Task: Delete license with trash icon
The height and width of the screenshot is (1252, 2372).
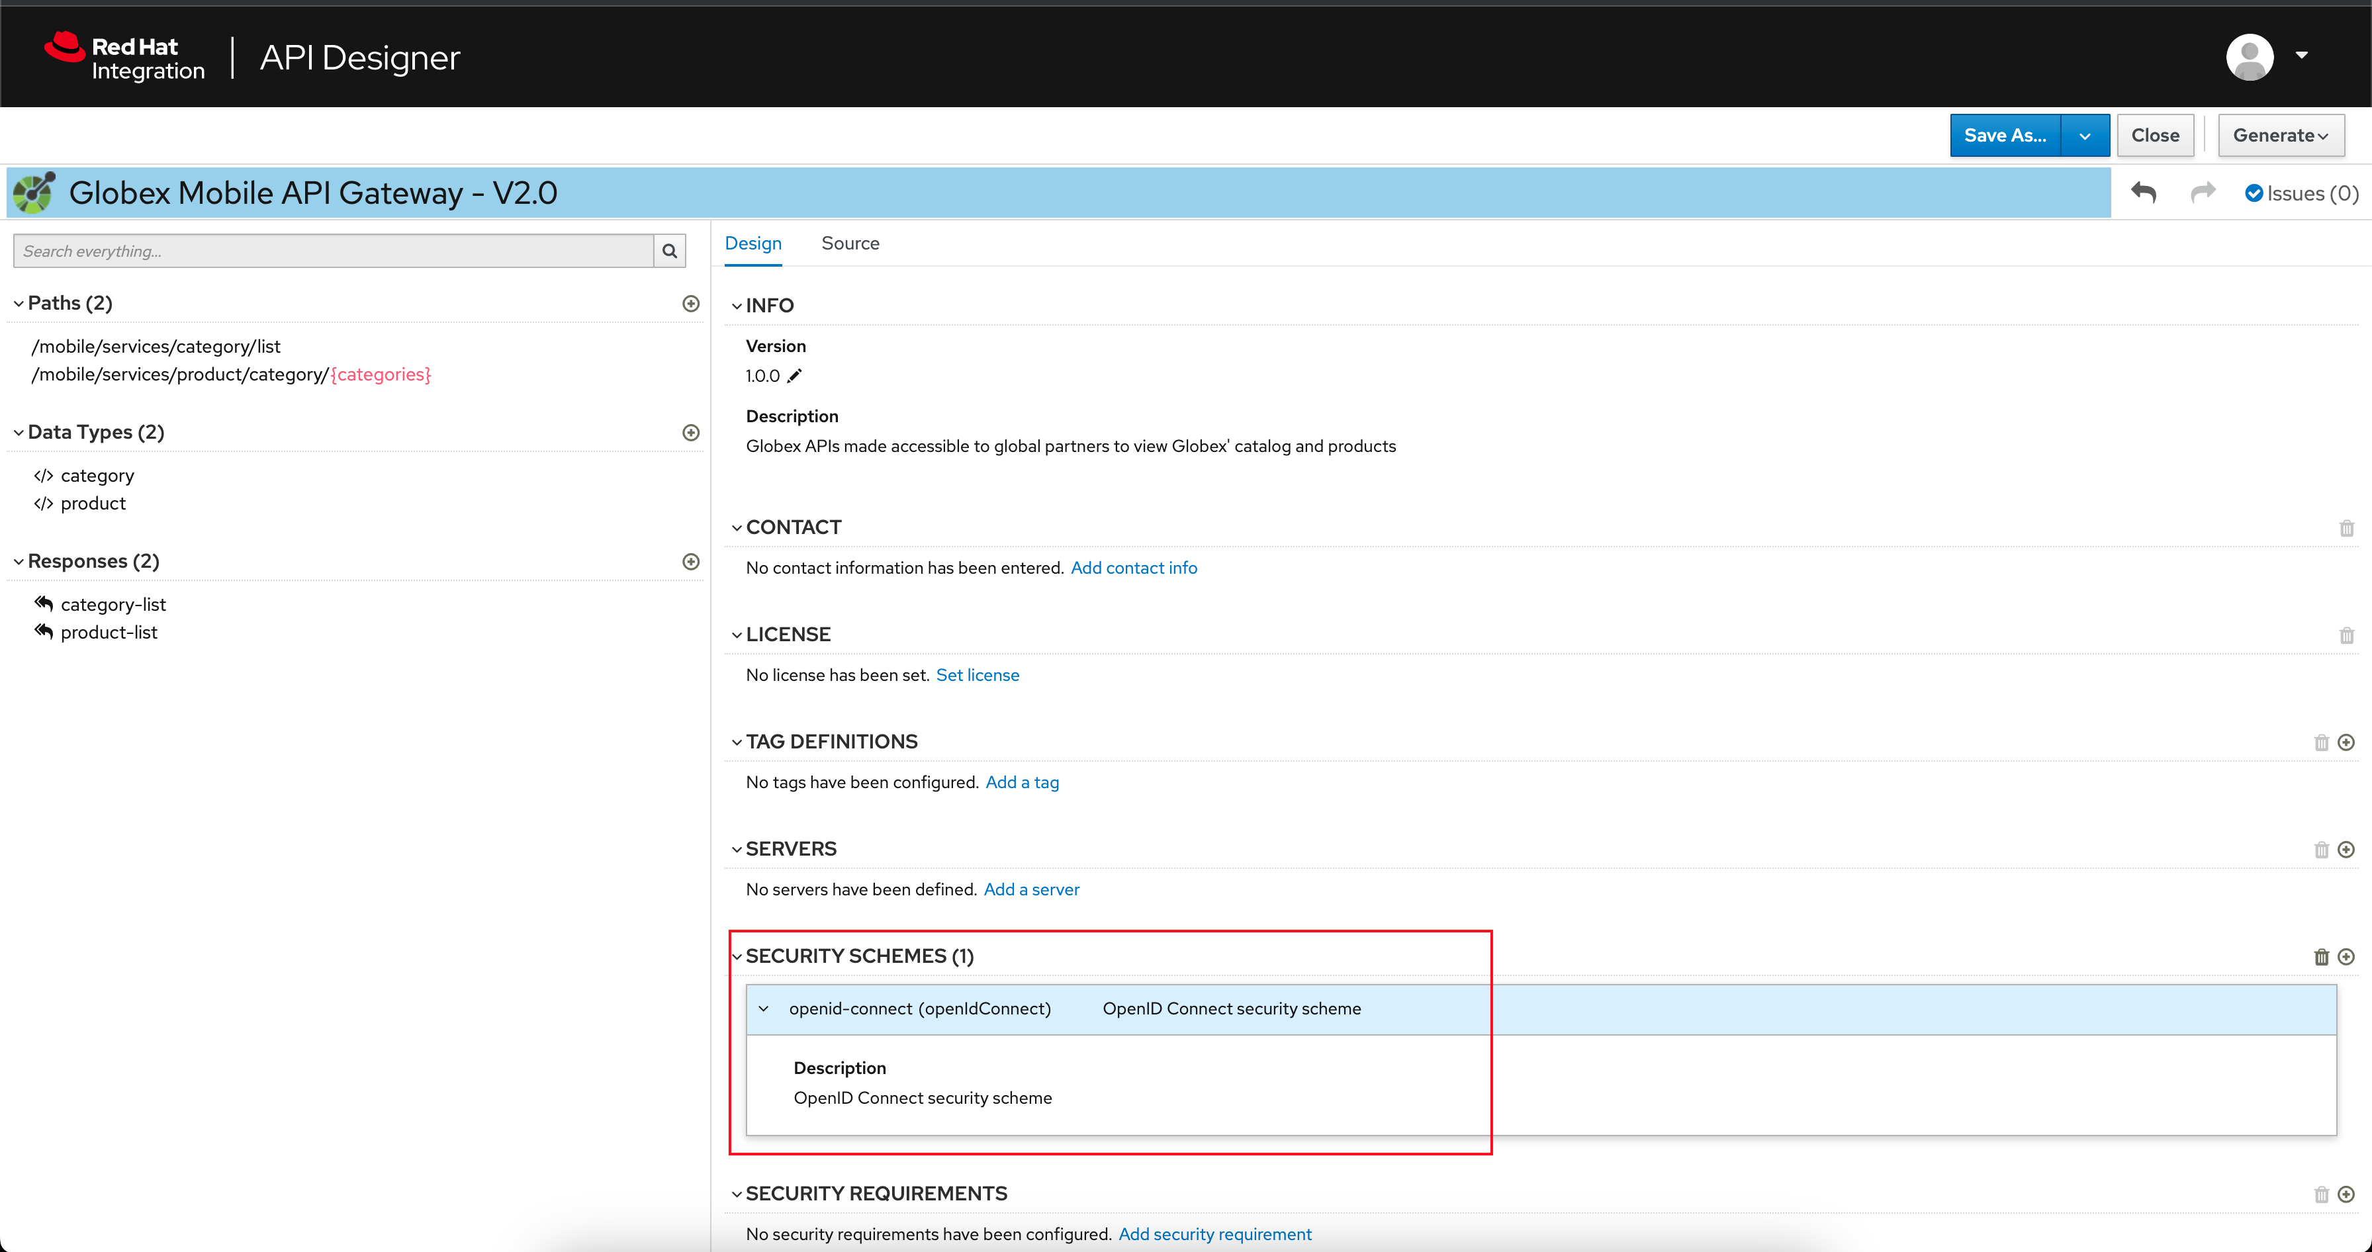Action: [x=2346, y=635]
